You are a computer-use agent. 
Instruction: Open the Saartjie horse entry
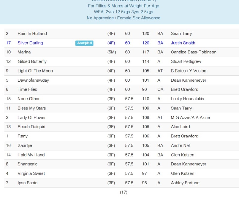[x=25, y=145]
